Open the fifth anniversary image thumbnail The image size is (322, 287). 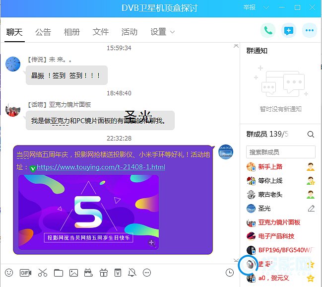click(88, 212)
